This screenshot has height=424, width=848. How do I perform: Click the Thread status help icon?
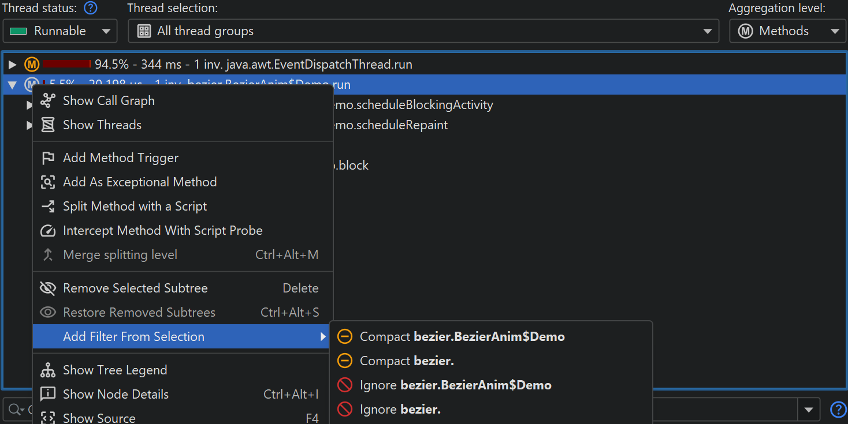point(91,8)
